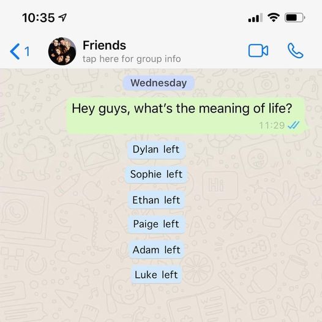Open the Friends group profile picture
322x322 pixels.
pyautogui.click(x=62, y=51)
